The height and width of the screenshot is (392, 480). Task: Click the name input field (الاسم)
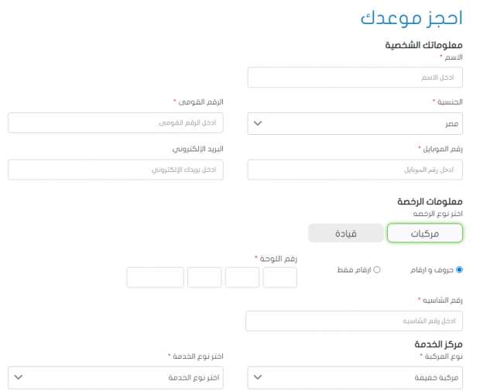[355, 77]
